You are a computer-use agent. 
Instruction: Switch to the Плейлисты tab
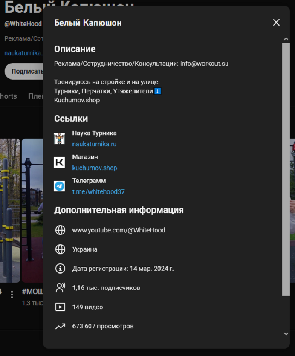coord(36,96)
